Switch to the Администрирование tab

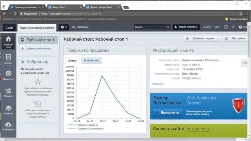click(x=37, y=27)
